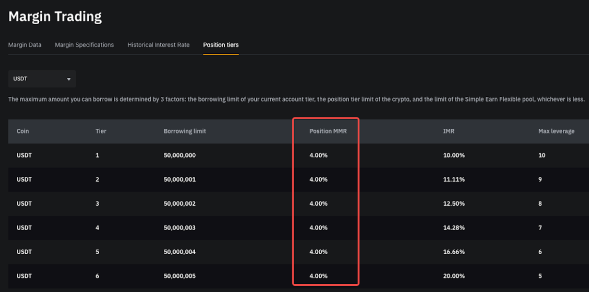
Task: Select the Tier 1 borrowing limit 50,000,000
Action: tap(180, 155)
